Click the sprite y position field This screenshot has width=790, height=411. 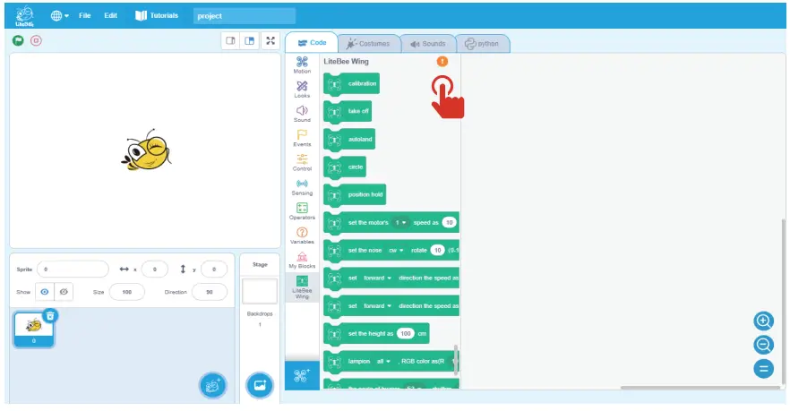click(x=213, y=270)
